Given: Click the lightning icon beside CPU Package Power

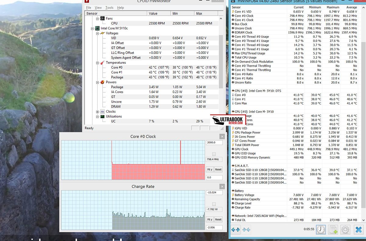Looking at the screenshot, I should click(233, 133).
